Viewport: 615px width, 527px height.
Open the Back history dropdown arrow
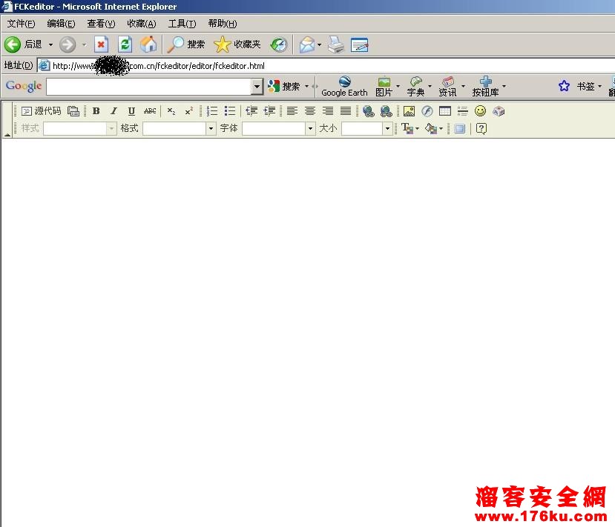50,44
